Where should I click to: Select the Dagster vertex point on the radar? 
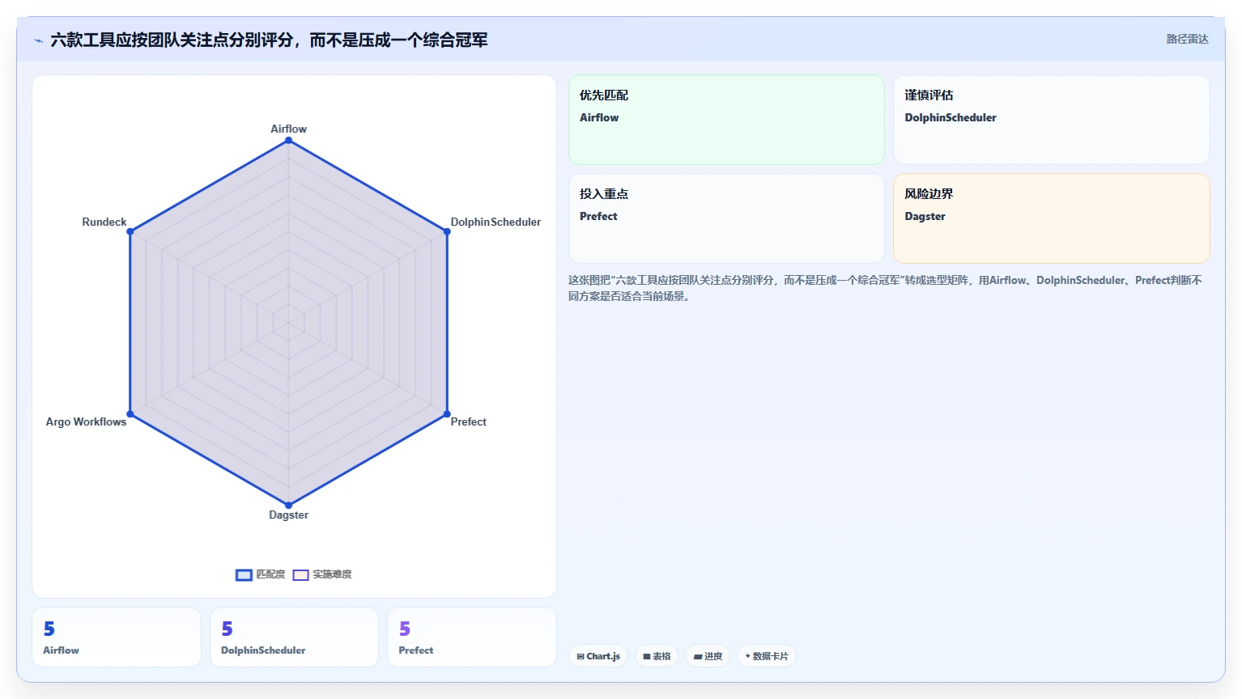[x=288, y=506]
